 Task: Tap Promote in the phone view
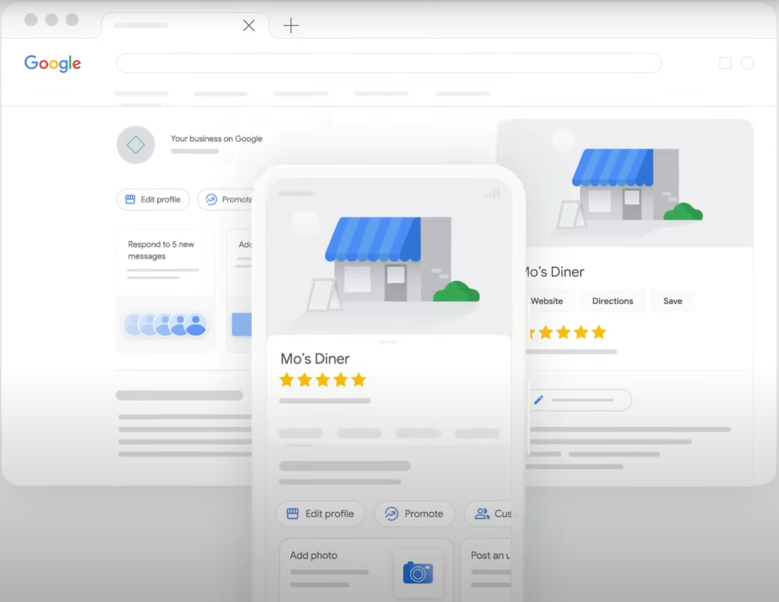[x=414, y=514]
